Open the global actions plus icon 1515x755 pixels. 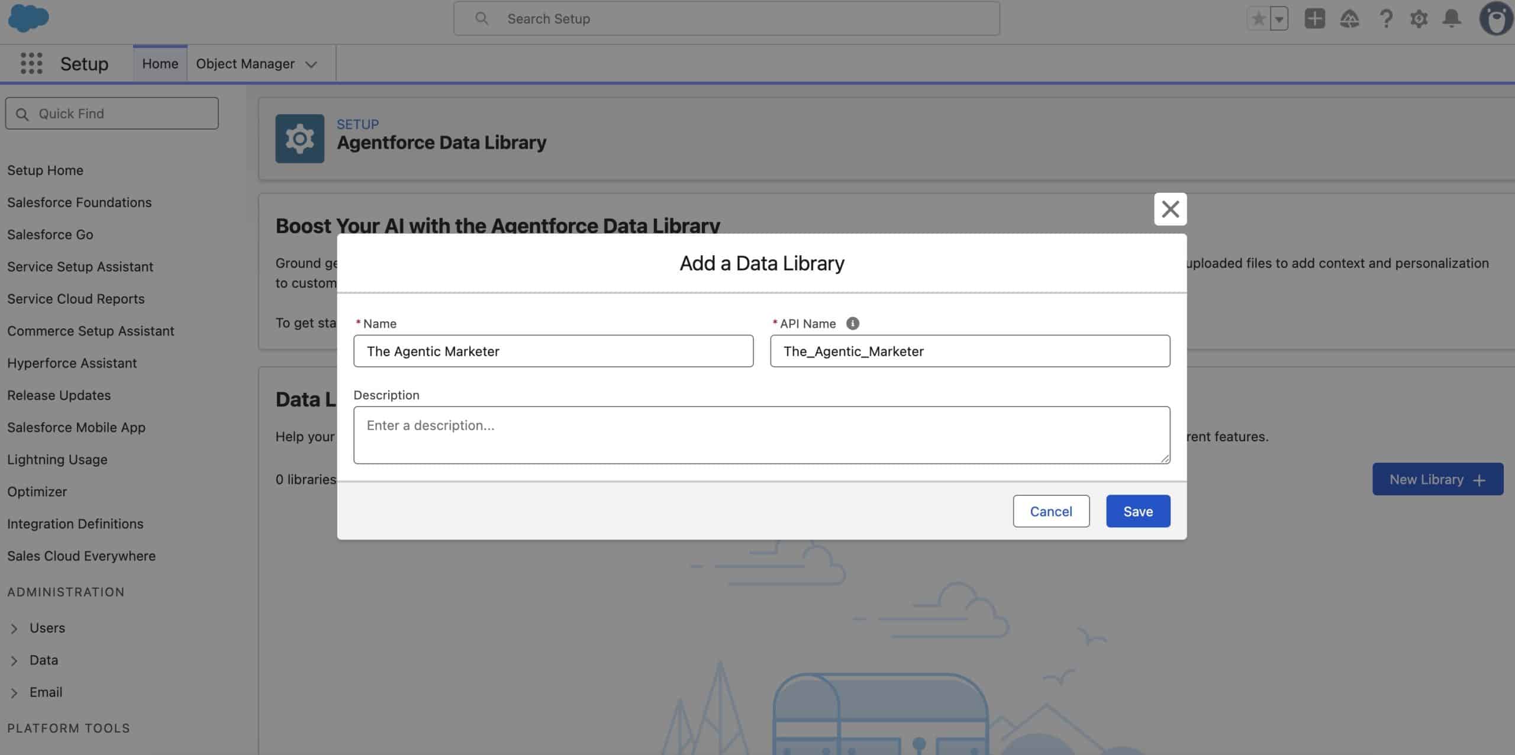[1314, 19]
